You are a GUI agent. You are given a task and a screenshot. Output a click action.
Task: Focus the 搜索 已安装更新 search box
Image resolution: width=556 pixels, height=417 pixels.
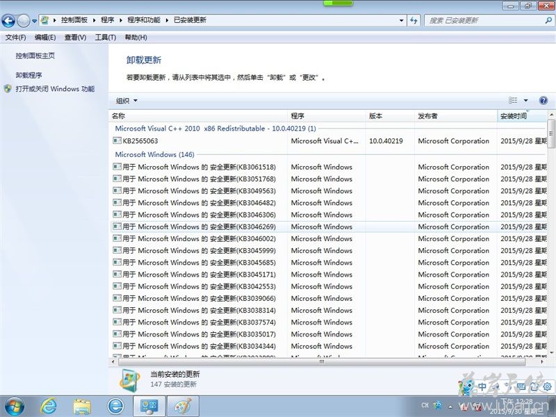[484, 20]
